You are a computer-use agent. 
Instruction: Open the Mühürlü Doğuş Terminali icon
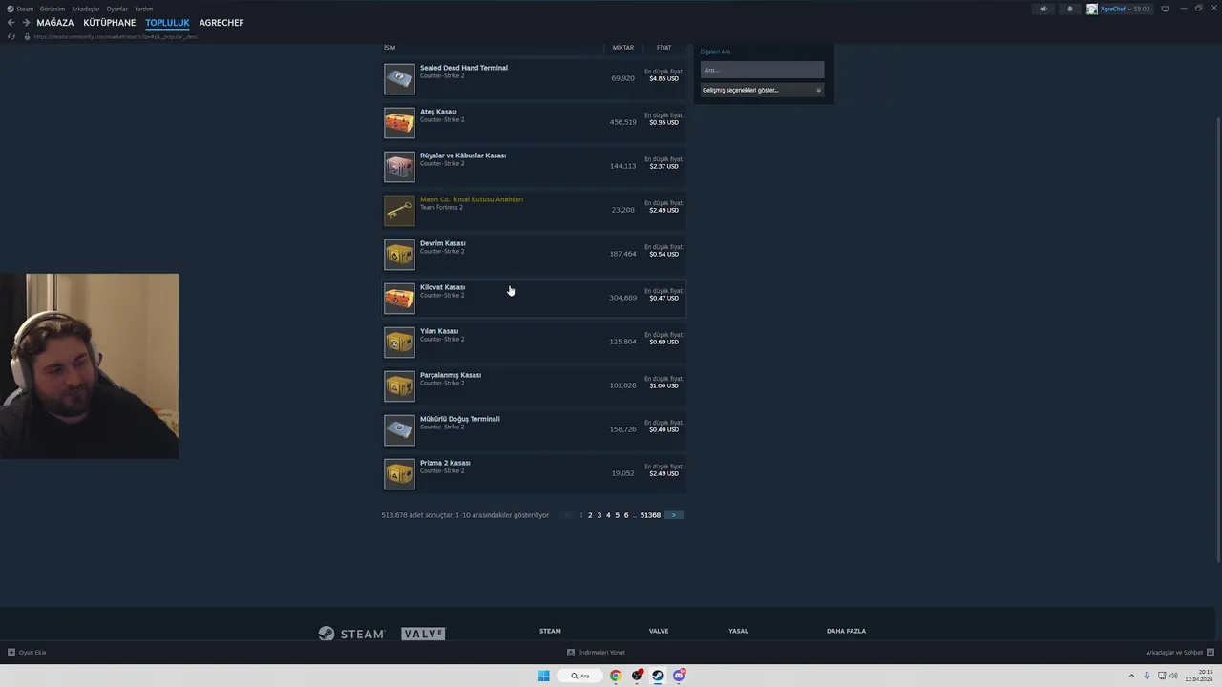pyautogui.click(x=399, y=430)
